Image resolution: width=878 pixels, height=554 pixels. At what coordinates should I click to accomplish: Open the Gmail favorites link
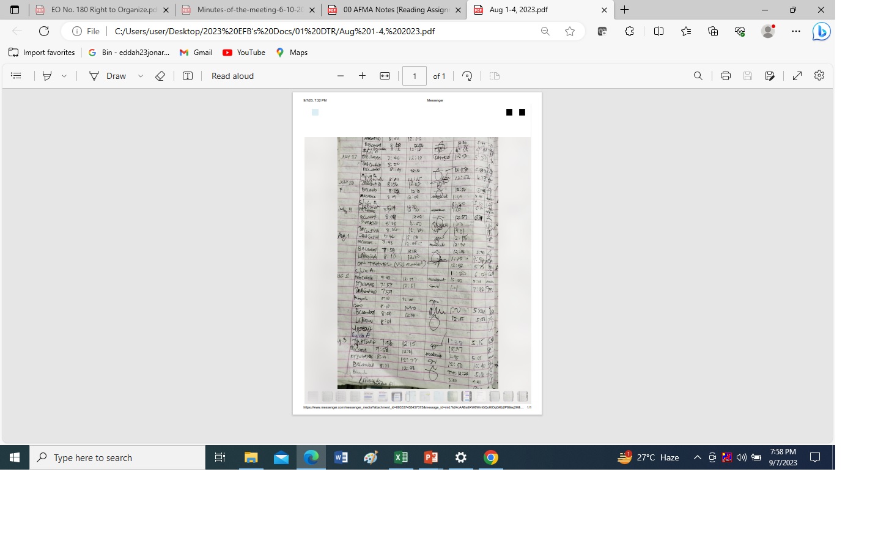tap(196, 53)
